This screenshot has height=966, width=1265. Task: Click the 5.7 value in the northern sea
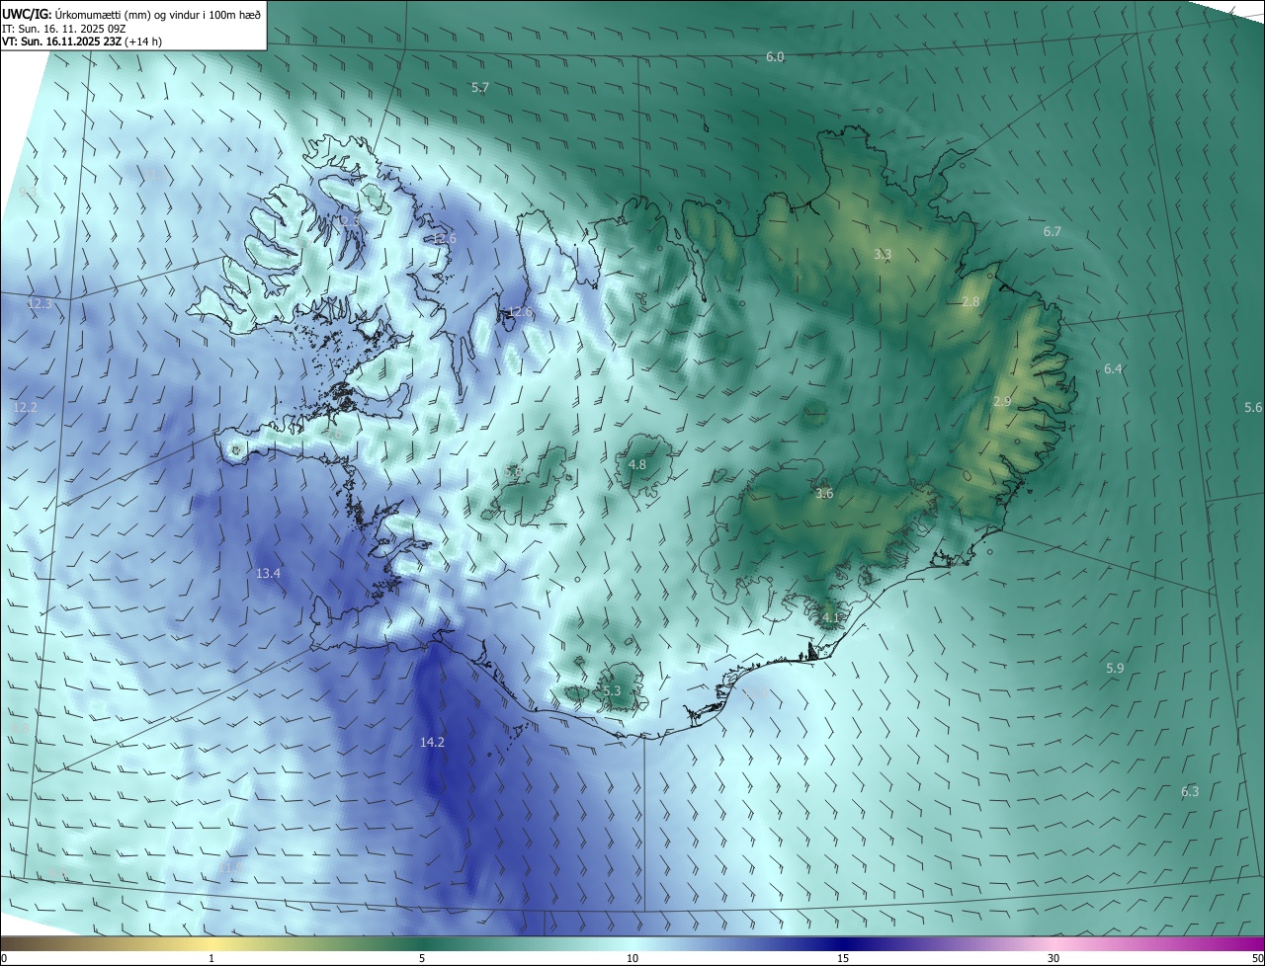[480, 87]
